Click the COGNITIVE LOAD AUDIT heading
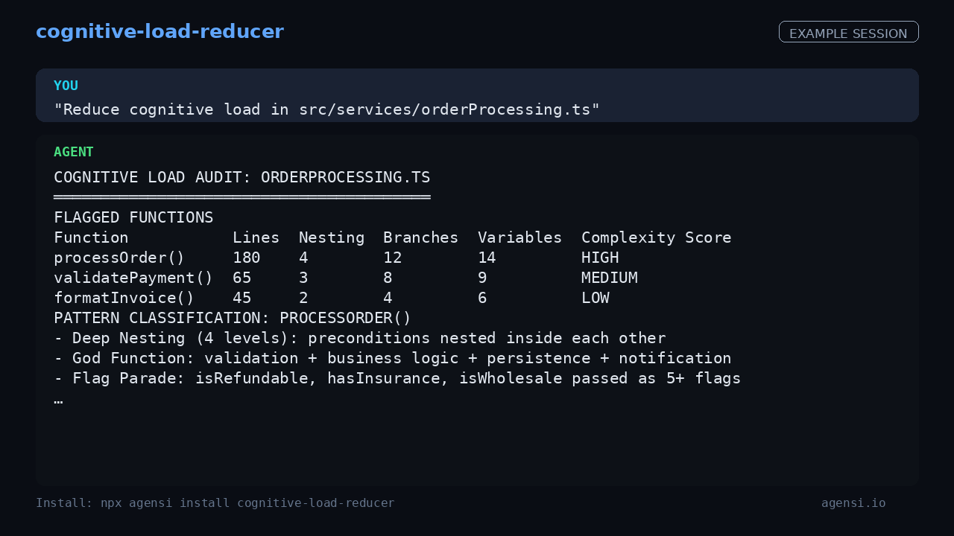Image resolution: width=954 pixels, height=536 pixels. [242, 177]
